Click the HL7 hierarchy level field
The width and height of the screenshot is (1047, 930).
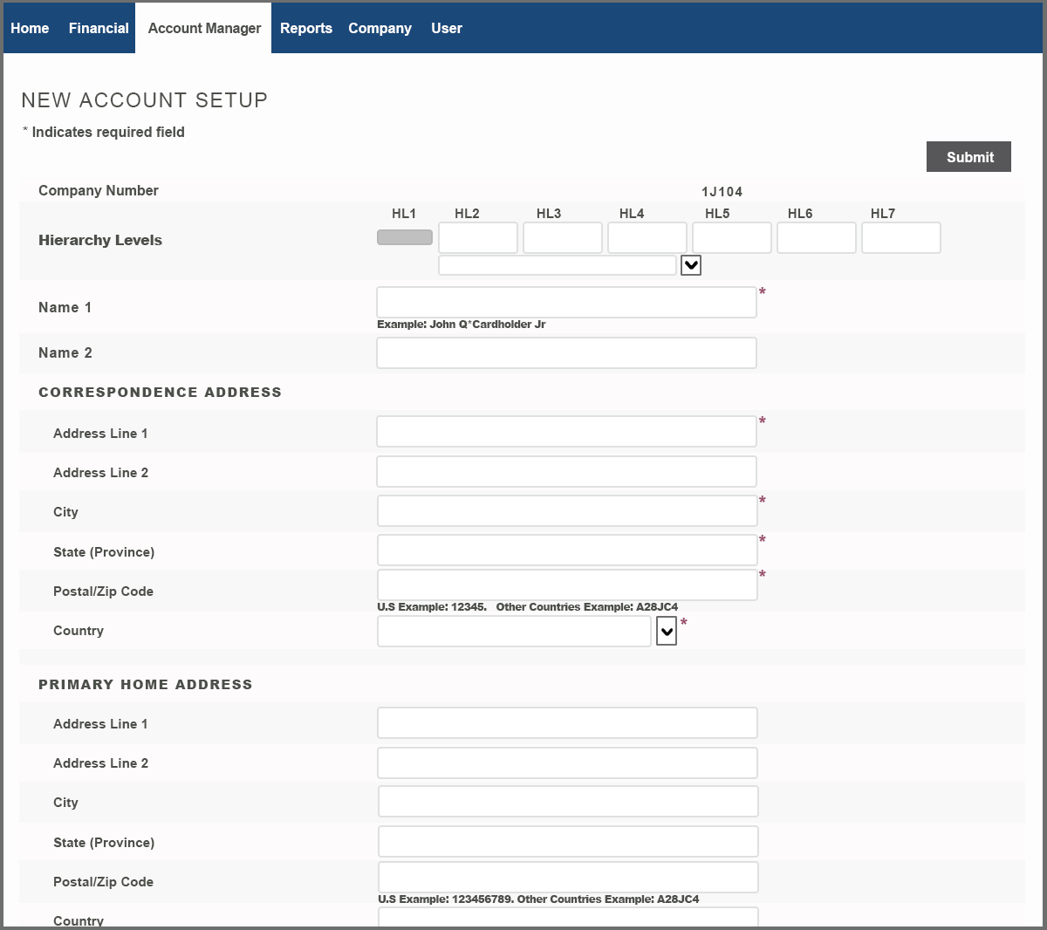[x=900, y=238]
